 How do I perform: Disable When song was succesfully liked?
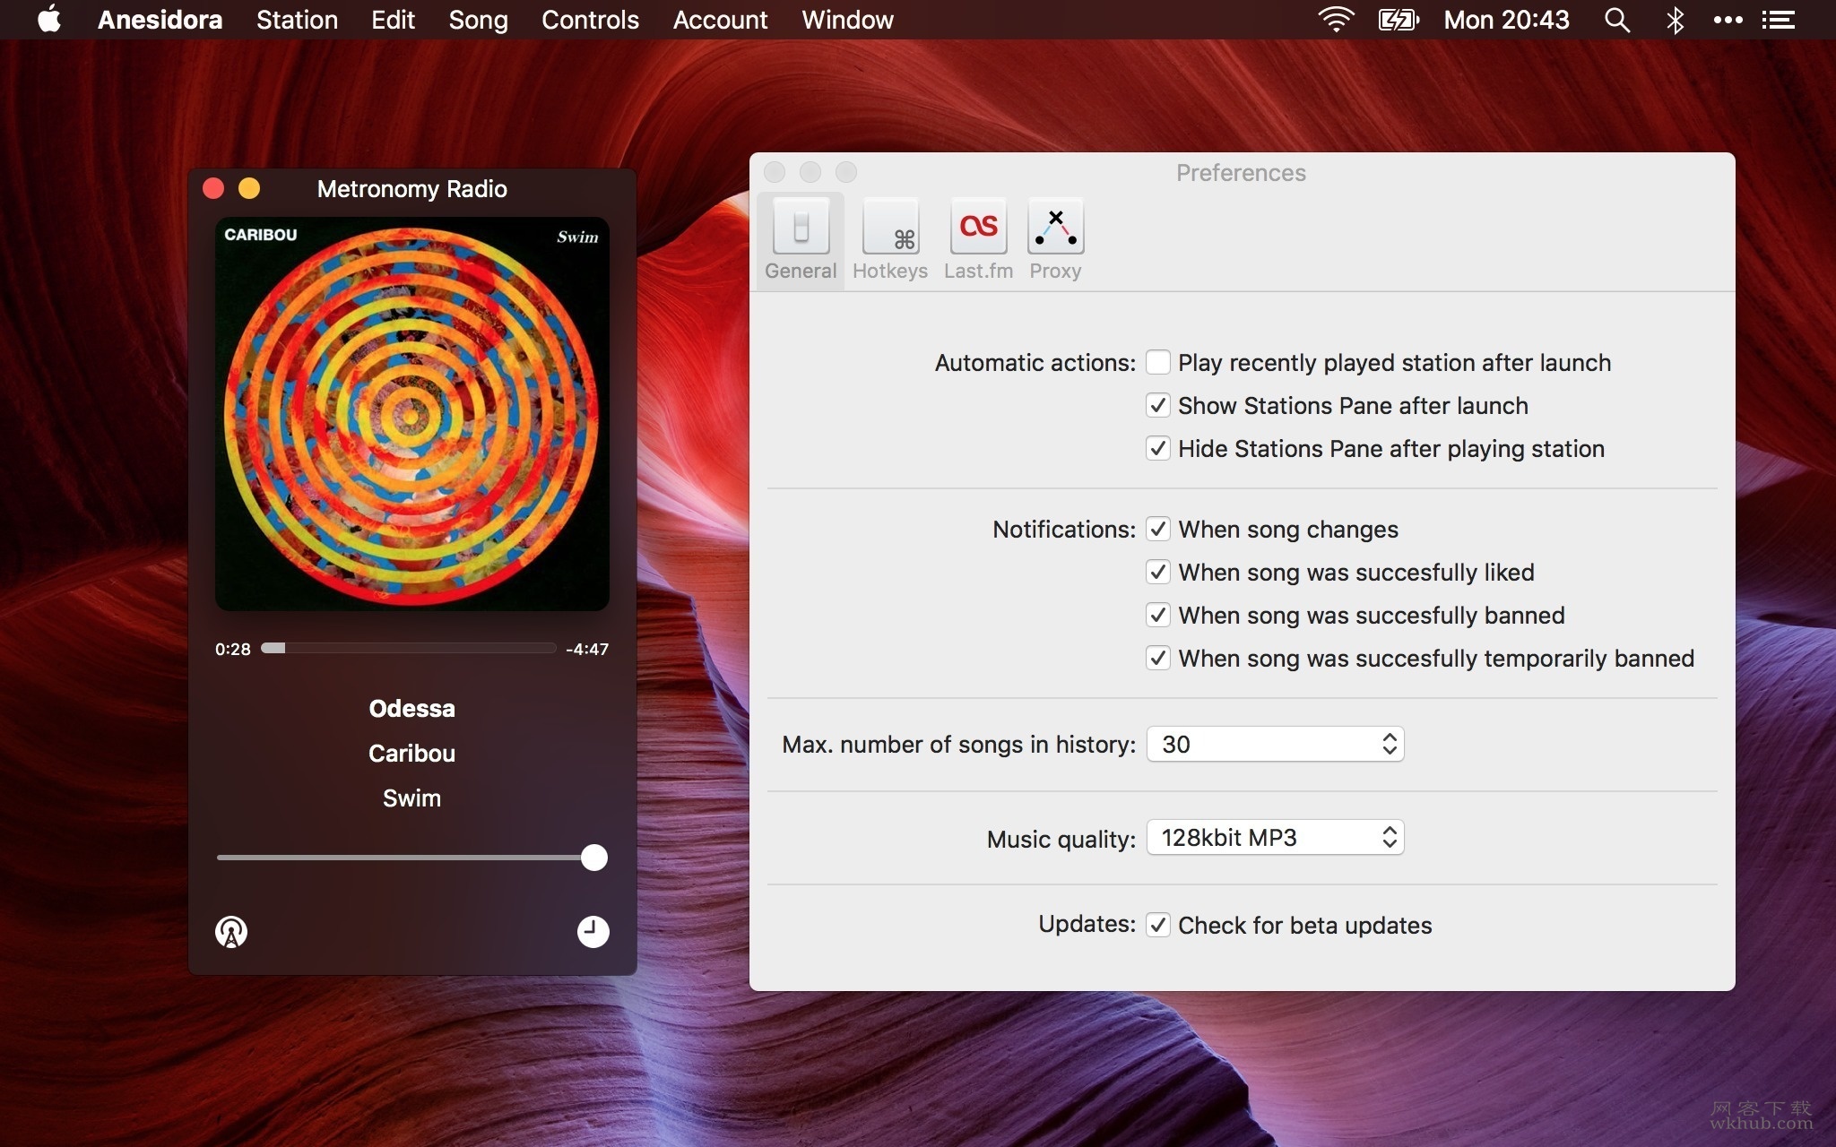(x=1158, y=572)
